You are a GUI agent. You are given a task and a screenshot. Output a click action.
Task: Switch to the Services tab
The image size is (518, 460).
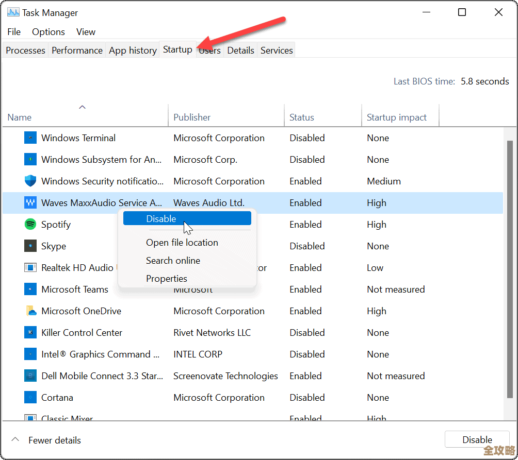(x=277, y=50)
